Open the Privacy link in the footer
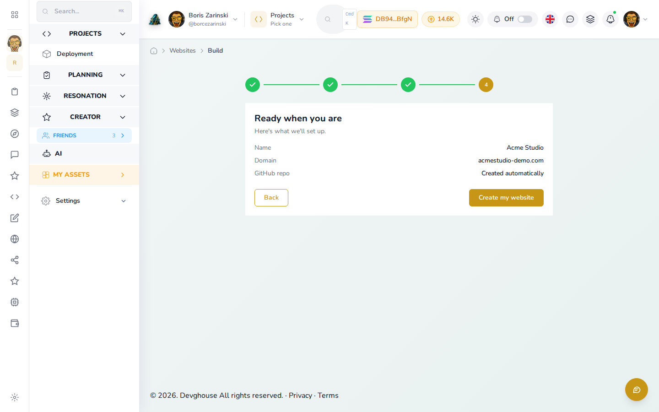This screenshot has width=659, height=412. pos(300,396)
